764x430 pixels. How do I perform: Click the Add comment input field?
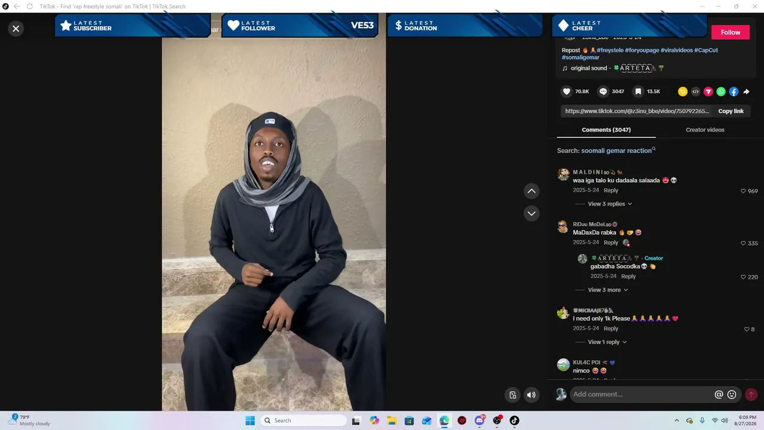(x=642, y=394)
